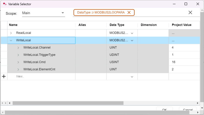Open data type dropdown in New row

click(x=132, y=77)
